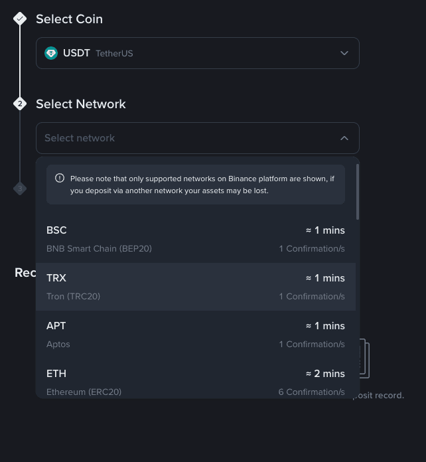Click the step two diamond marker
The width and height of the screenshot is (426, 462).
pyautogui.click(x=20, y=104)
